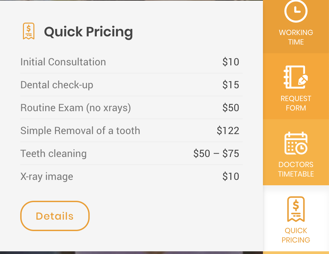The image size is (329, 254).
Task: Click the receipt icon beside Quick Pricing heading
Action: pyautogui.click(x=29, y=31)
